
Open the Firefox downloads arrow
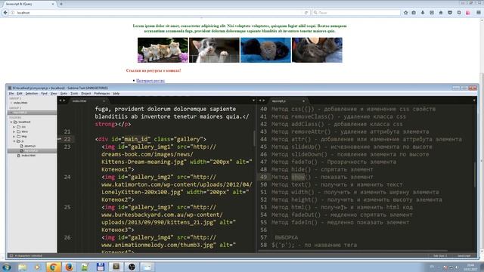point(423,13)
